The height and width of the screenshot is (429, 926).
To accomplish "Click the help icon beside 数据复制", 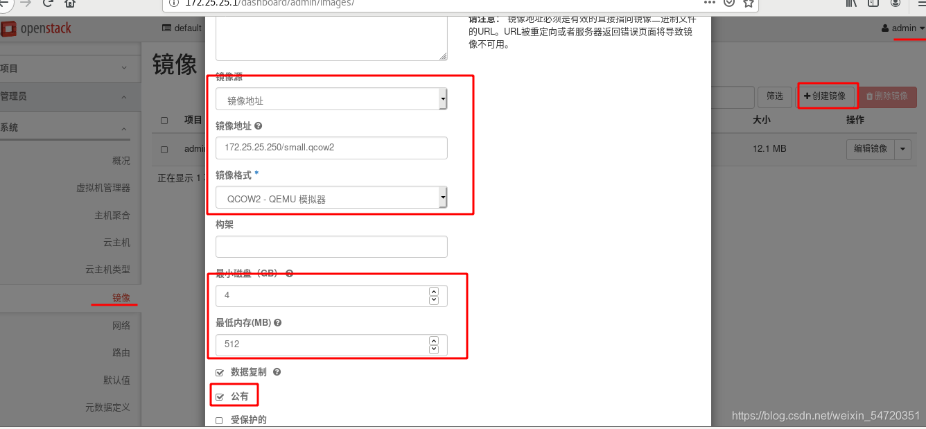I will tap(277, 372).
